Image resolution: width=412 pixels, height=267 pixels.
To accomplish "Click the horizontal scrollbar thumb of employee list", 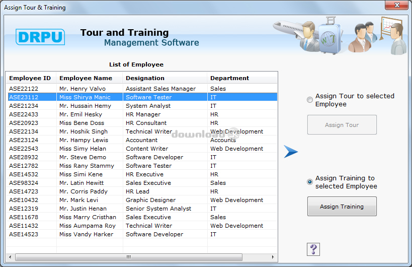I will click(128, 257).
